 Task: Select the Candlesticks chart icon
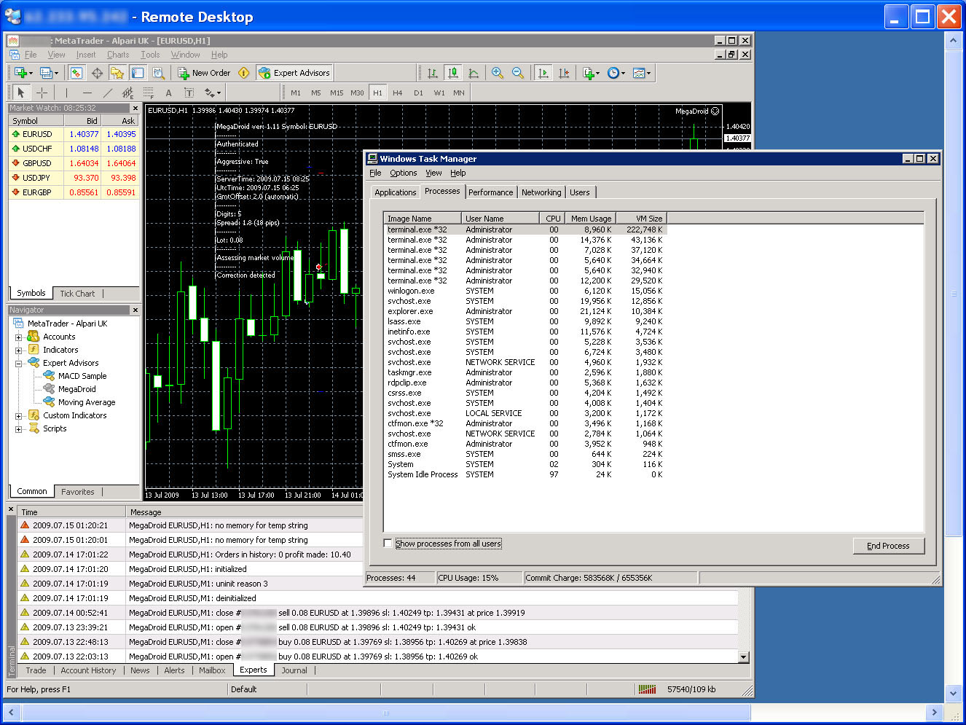point(453,73)
